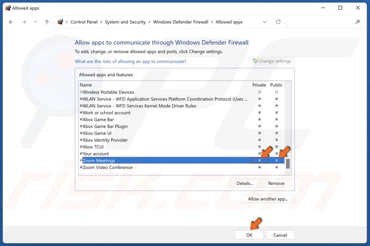Image resolution: width=370 pixels, height=246 pixels.
Task: Uncheck Xbox Game UI app checkbox
Action: pos(81,133)
